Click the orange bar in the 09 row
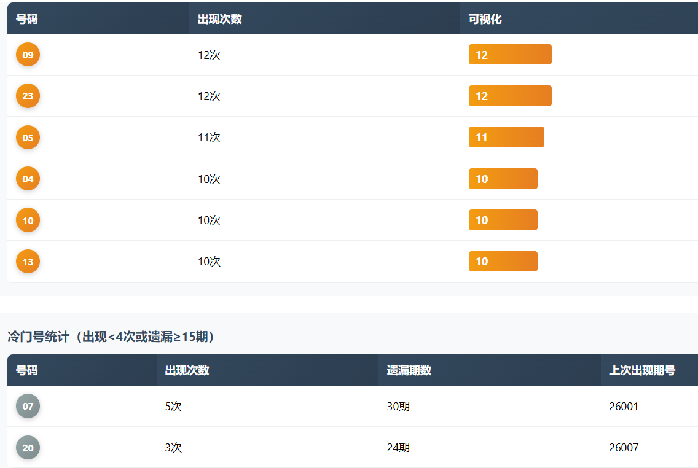This screenshot has width=698, height=468. point(510,55)
